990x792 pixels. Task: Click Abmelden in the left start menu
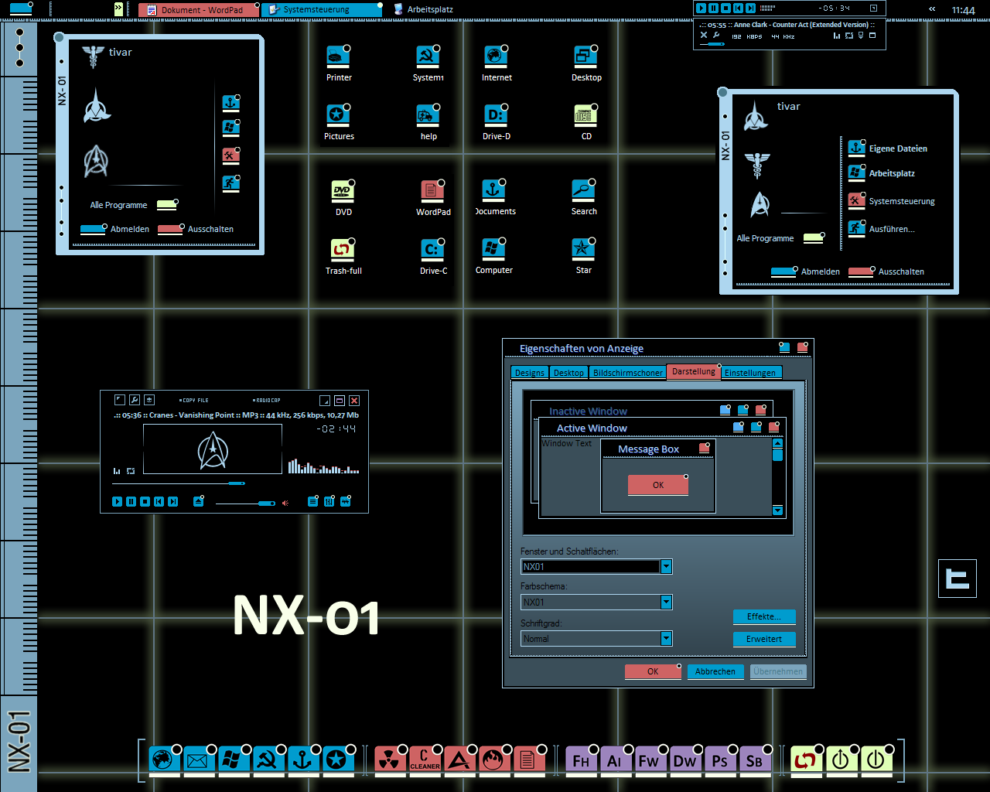[114, 229]
